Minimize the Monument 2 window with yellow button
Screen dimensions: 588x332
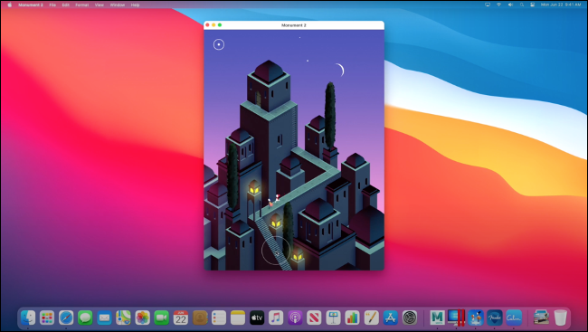[x=213, y=25]
